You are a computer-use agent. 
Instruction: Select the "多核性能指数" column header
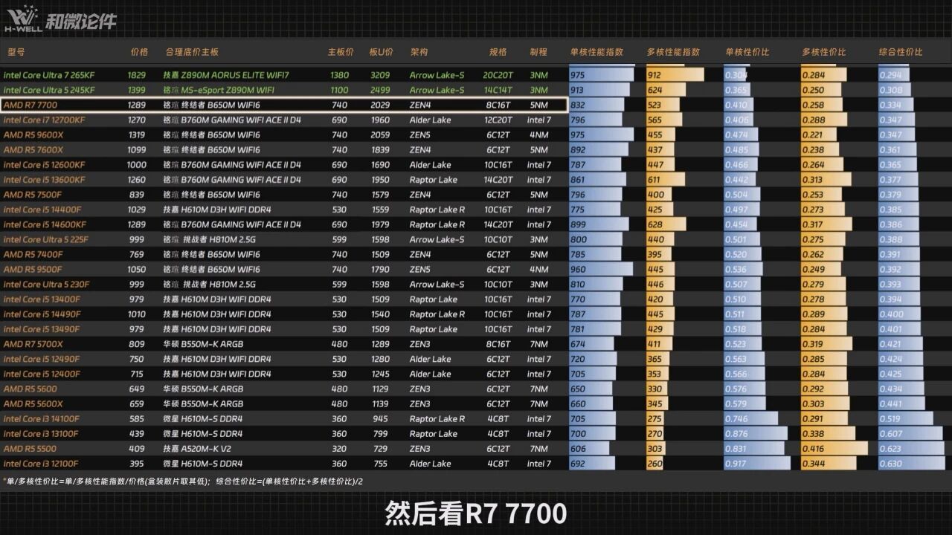coord(673,52)
